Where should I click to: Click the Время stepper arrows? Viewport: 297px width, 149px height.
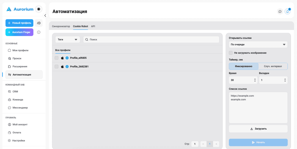(x=255, y=80)
